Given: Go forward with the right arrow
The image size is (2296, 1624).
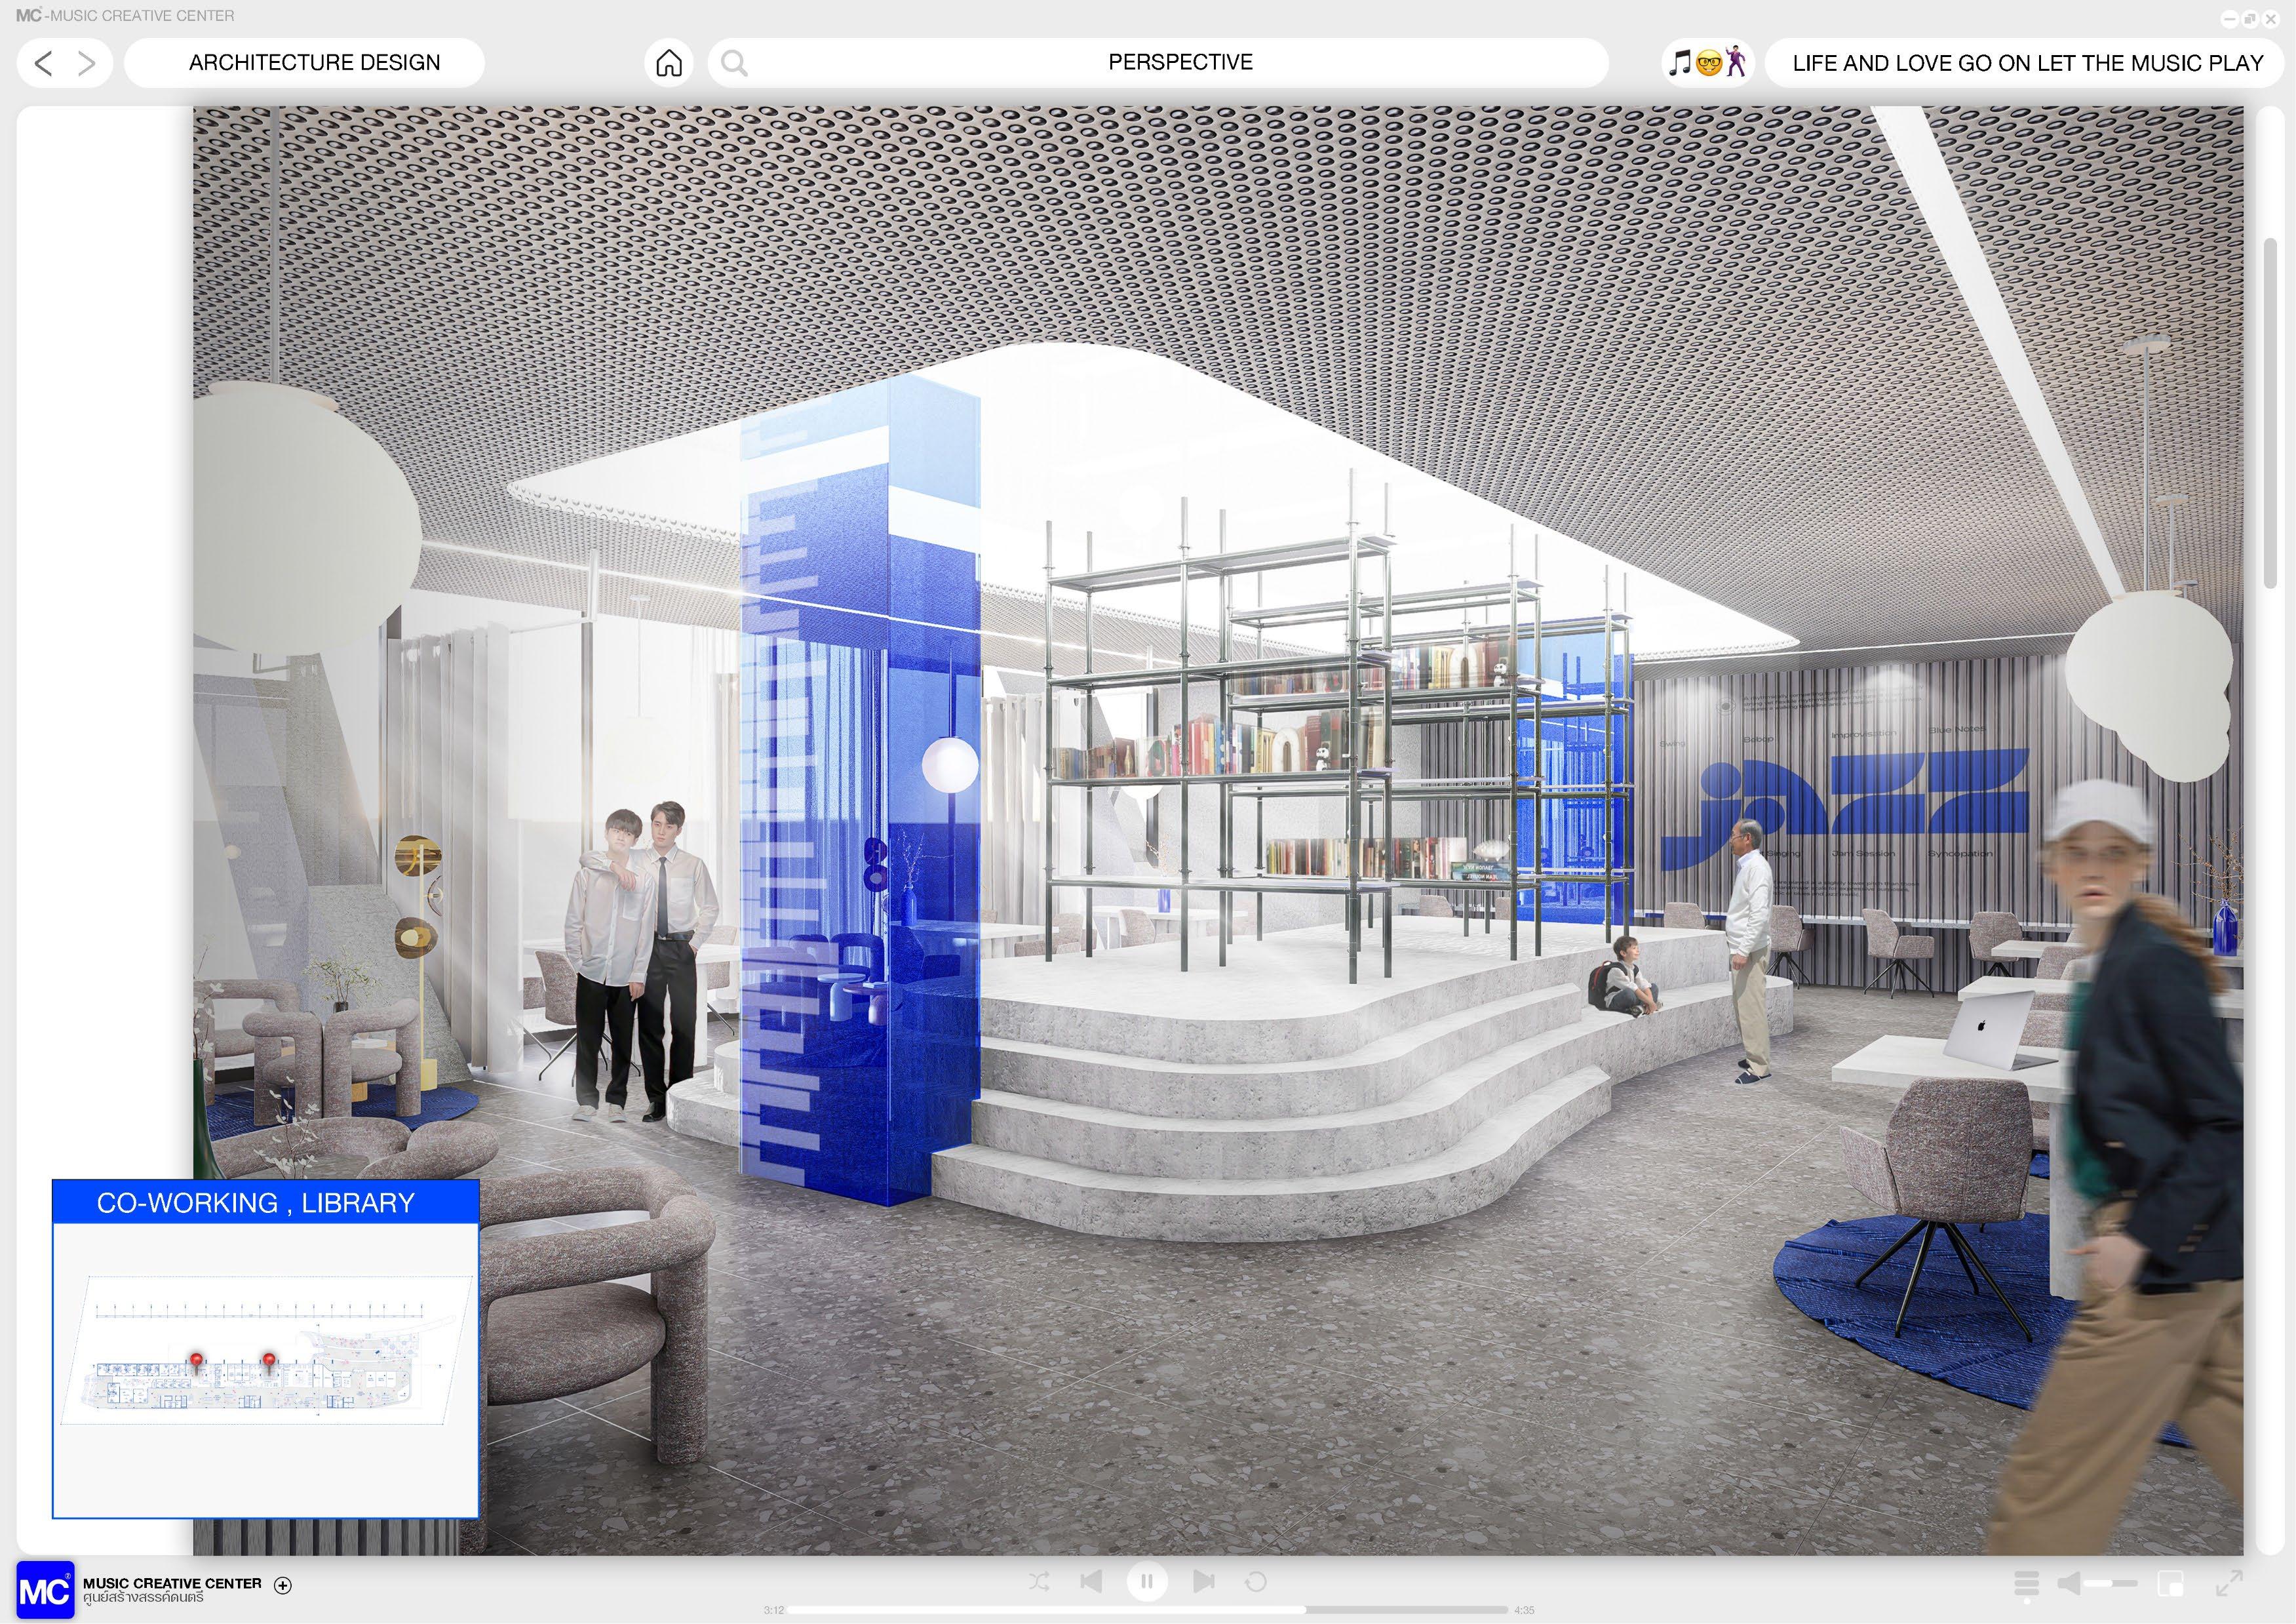Looking at the screenshot, I should click(87, 63).
